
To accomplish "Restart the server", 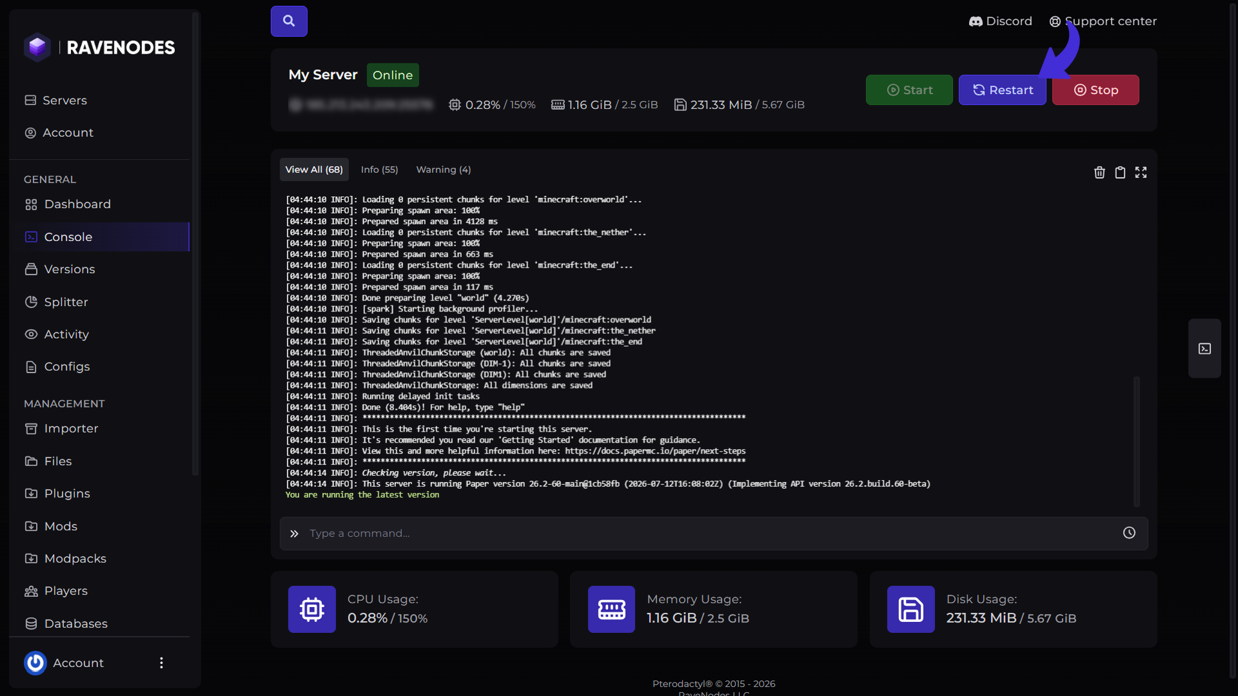I will click(x=1002, y=90).
